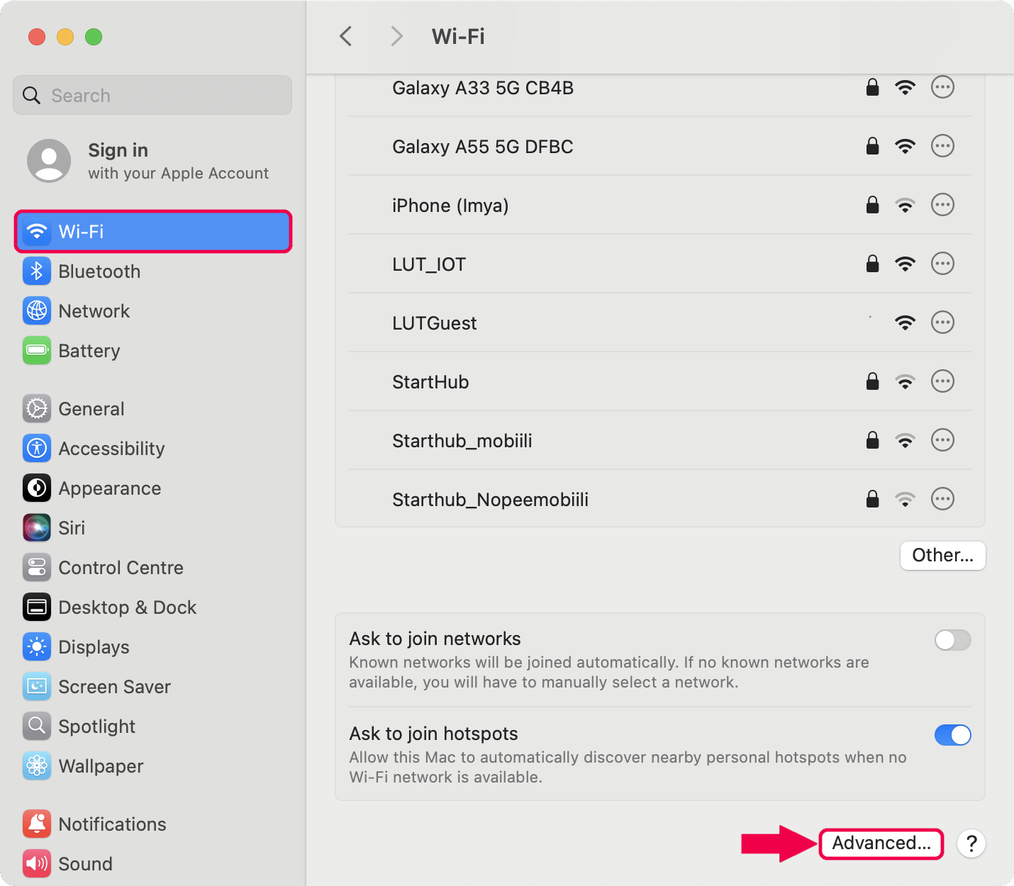Switch to the General settings section
Image resolution: width=1014 pixels, height=886 pixels.
click(x=36, y=408)
